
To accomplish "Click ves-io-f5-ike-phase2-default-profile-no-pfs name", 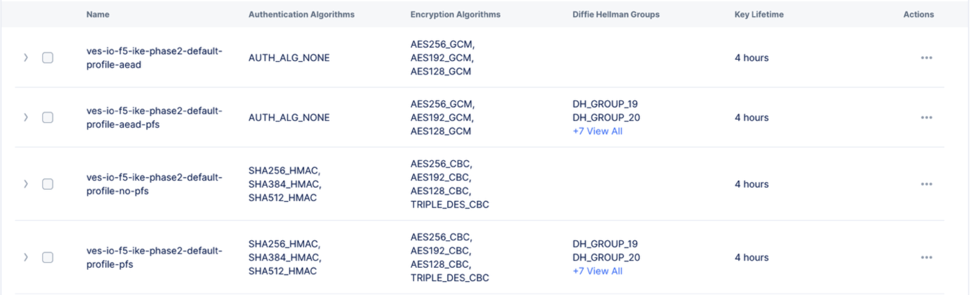I will [x=154, y=184].
